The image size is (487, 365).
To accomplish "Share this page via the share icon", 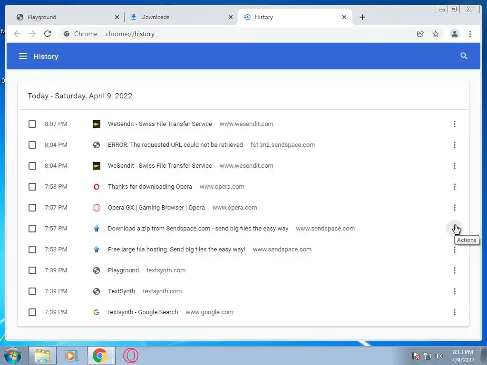I will tap(420, 34).
